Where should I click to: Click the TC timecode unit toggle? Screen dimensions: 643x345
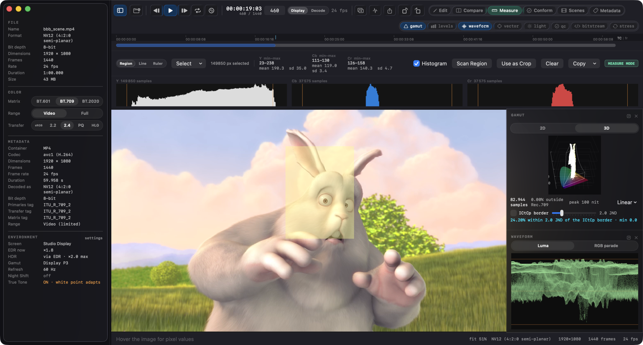pos(619,38)
